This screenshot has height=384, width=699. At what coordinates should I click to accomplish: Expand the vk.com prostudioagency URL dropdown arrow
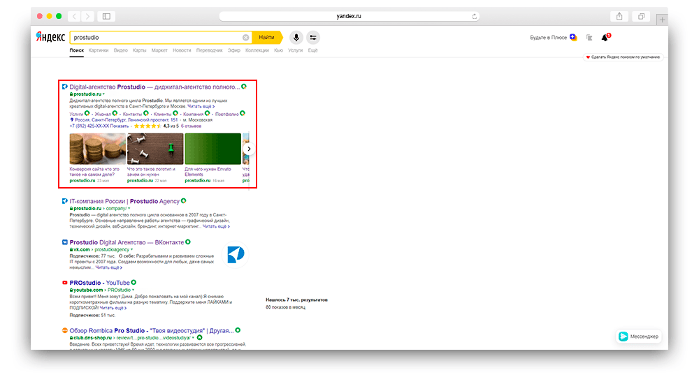[132, 249]
